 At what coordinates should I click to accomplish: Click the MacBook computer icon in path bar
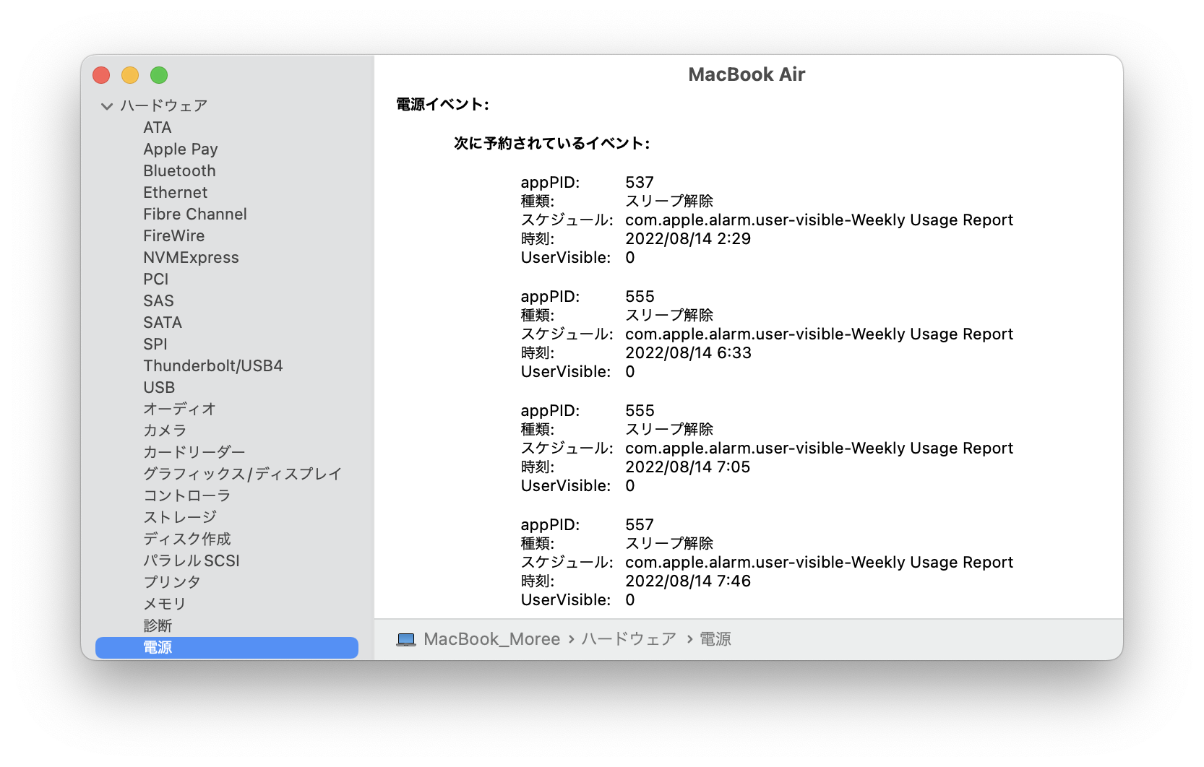(406, 640)
